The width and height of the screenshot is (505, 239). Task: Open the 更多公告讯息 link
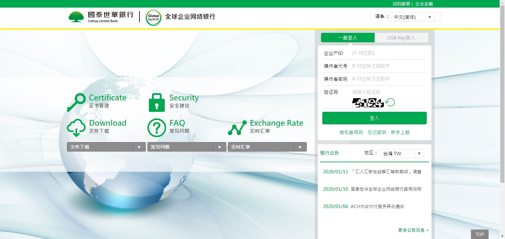pos(413,230)
